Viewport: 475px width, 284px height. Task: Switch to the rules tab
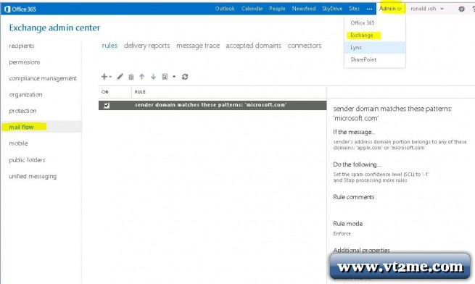click(110, 46)
